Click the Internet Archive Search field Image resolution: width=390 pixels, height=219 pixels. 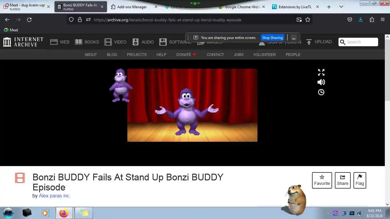(358, 42)
